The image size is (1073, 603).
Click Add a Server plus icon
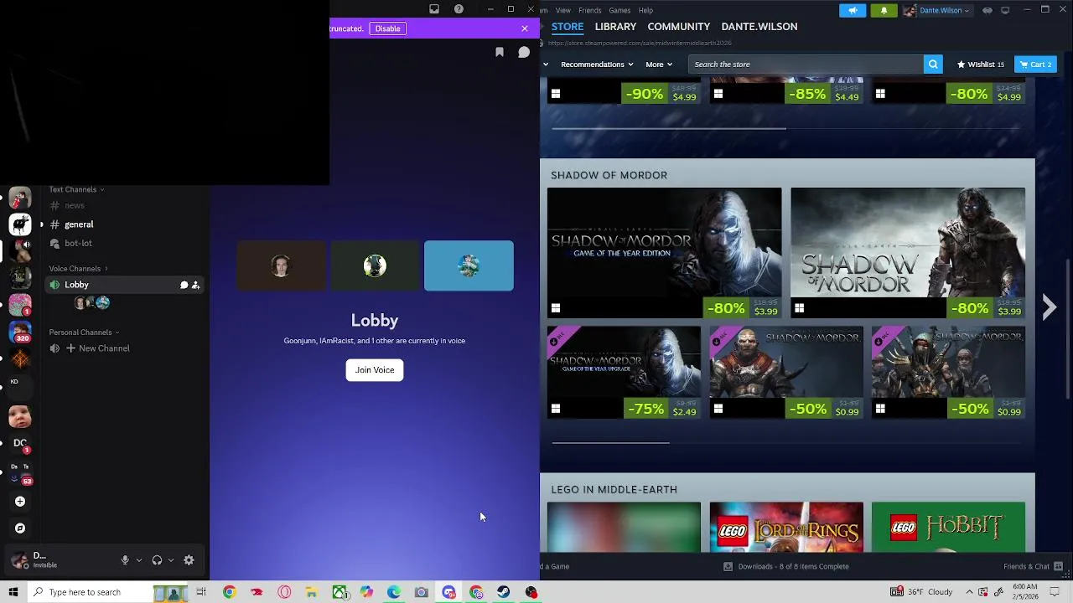(x=20, y=502)
